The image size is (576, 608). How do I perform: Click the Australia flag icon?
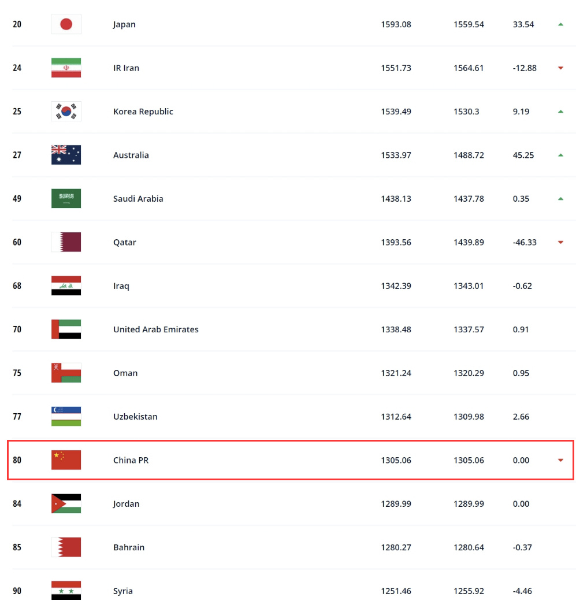pos(66,155)
